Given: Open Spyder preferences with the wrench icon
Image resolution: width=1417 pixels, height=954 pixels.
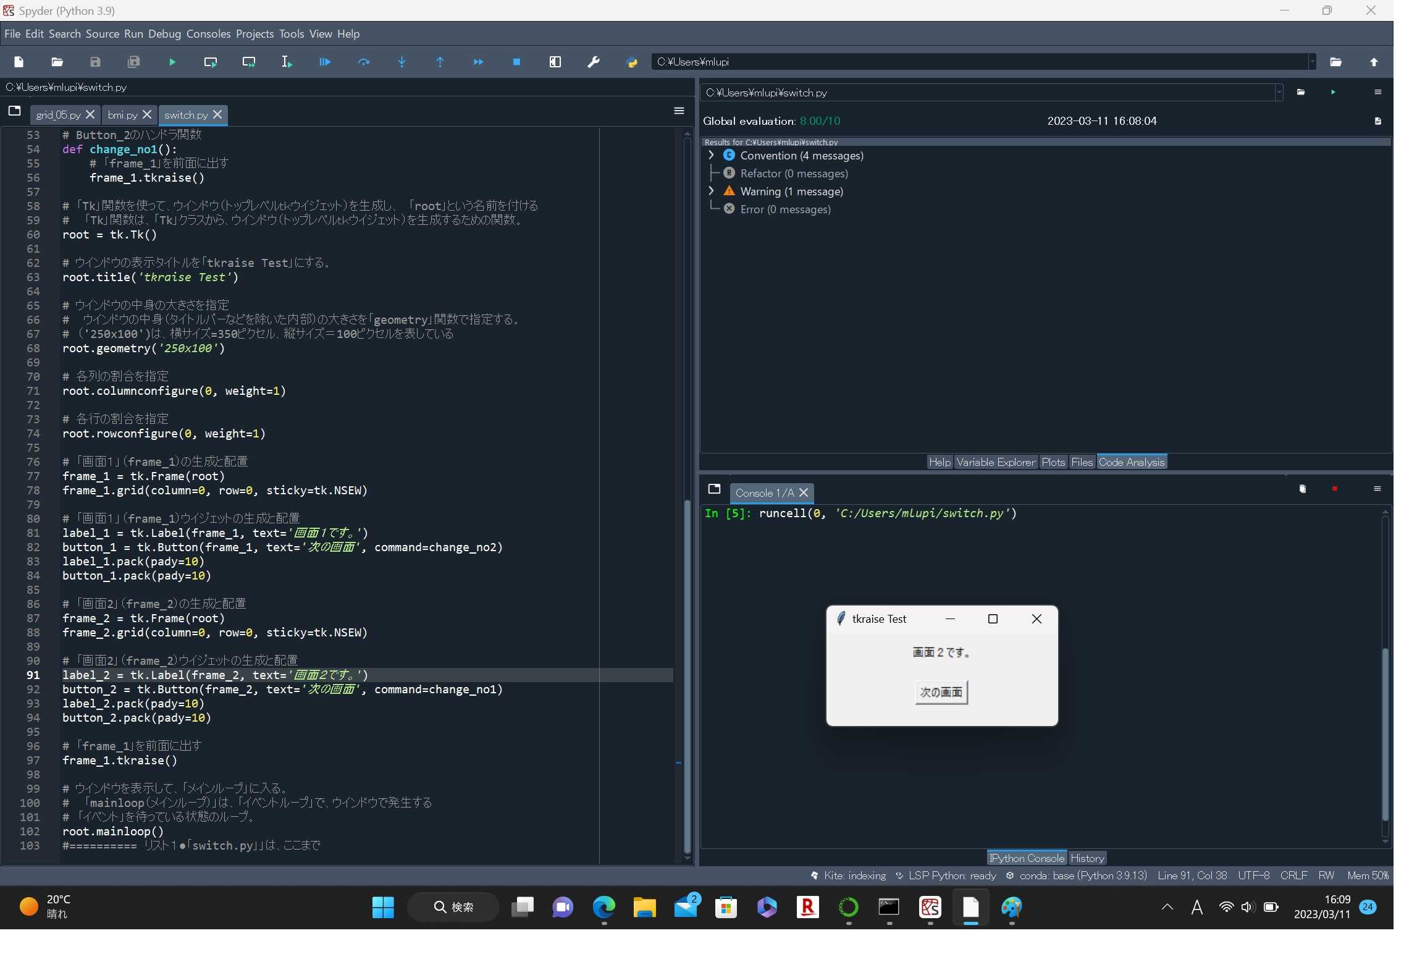Looking at the screenshot, I should 593,62.
